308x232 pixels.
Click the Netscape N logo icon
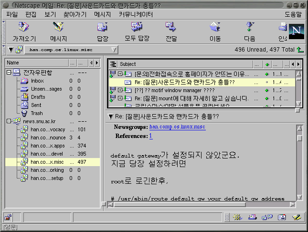click(x=297, y=30)
